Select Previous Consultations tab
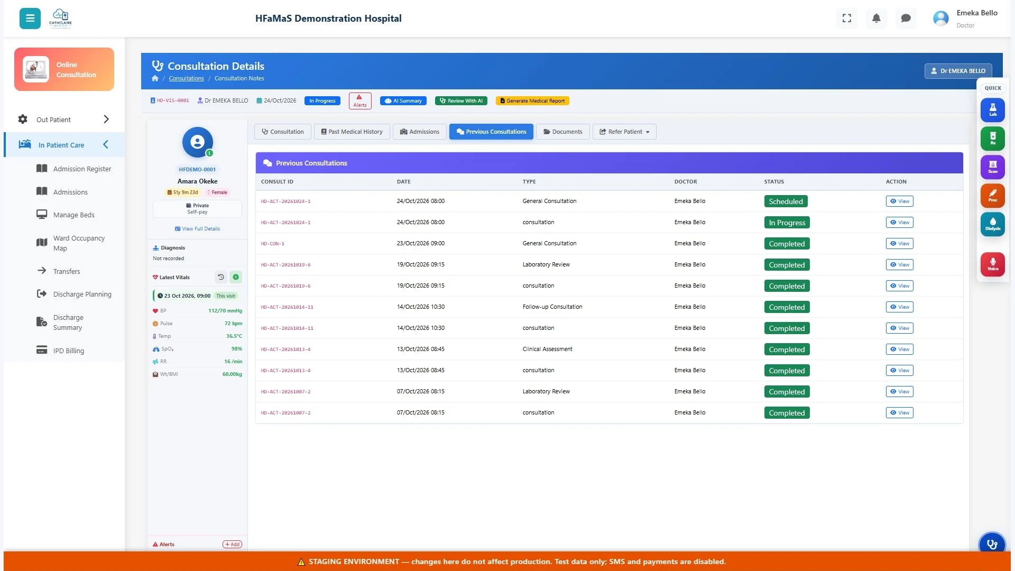1015x571 pixels. coord(491,132)
